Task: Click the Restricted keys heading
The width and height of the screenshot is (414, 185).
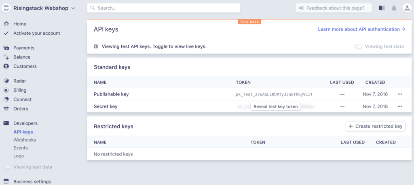Action: [114, 127]
